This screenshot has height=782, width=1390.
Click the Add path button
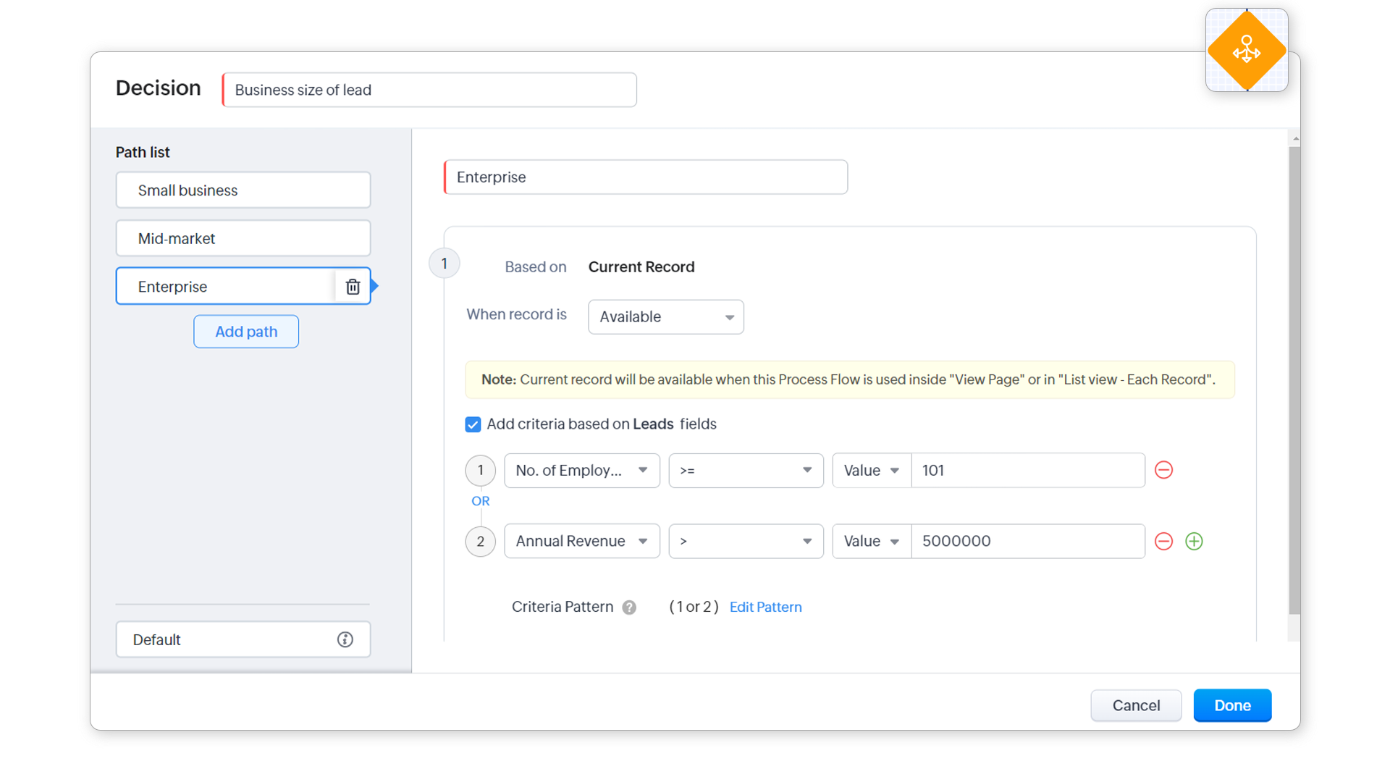pos(246,332)
